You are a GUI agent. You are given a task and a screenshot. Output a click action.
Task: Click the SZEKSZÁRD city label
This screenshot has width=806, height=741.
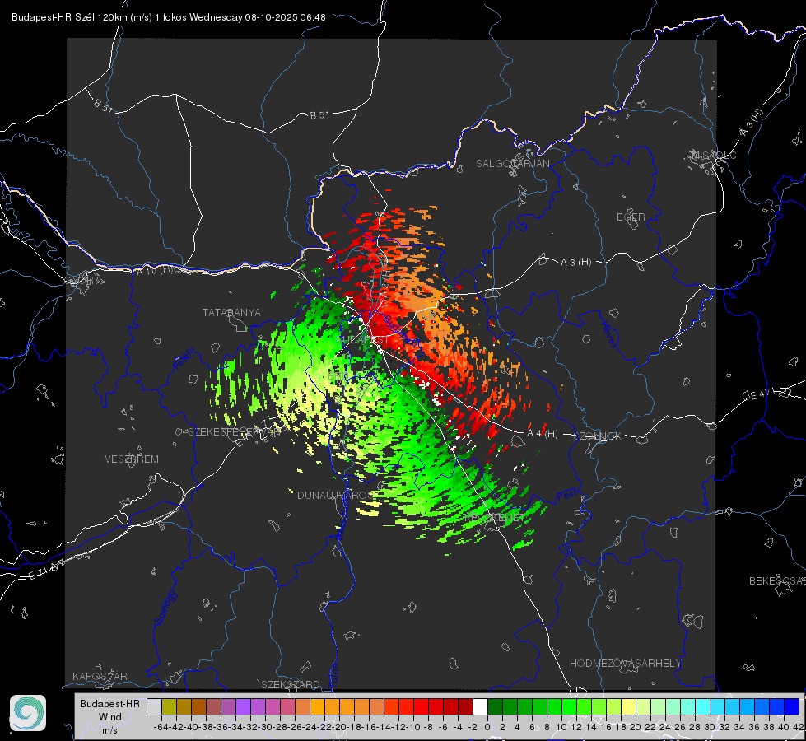click(291, 684)
